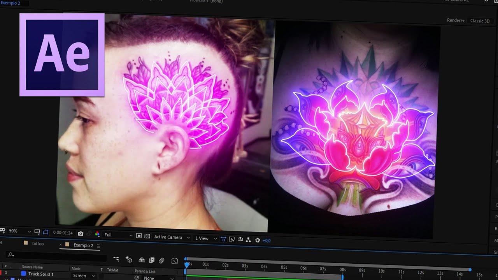Open the parent None dropdown
The height and width of the screenshot is (280, 498).
158,278
